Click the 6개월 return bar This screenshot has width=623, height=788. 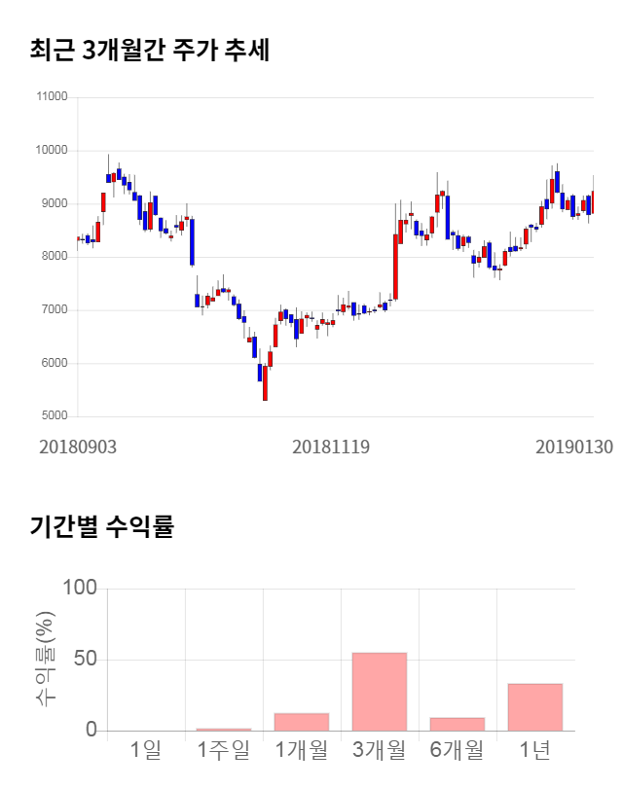click(457, 724)
